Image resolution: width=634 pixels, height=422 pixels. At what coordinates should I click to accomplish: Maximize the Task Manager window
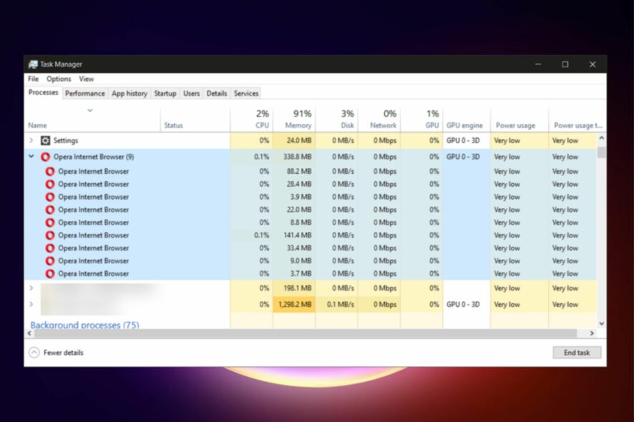pyautogui.click(x=565, y=64)
